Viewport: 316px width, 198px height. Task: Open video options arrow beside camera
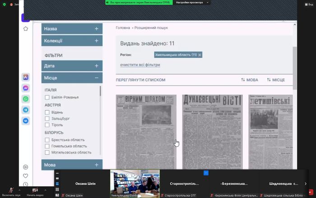(45, 190)
